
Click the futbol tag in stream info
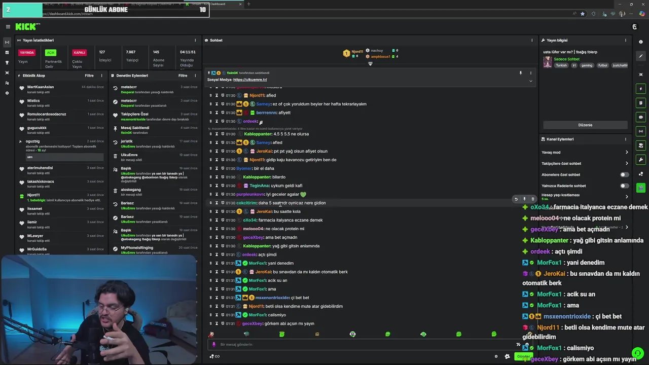coord(602,65)
